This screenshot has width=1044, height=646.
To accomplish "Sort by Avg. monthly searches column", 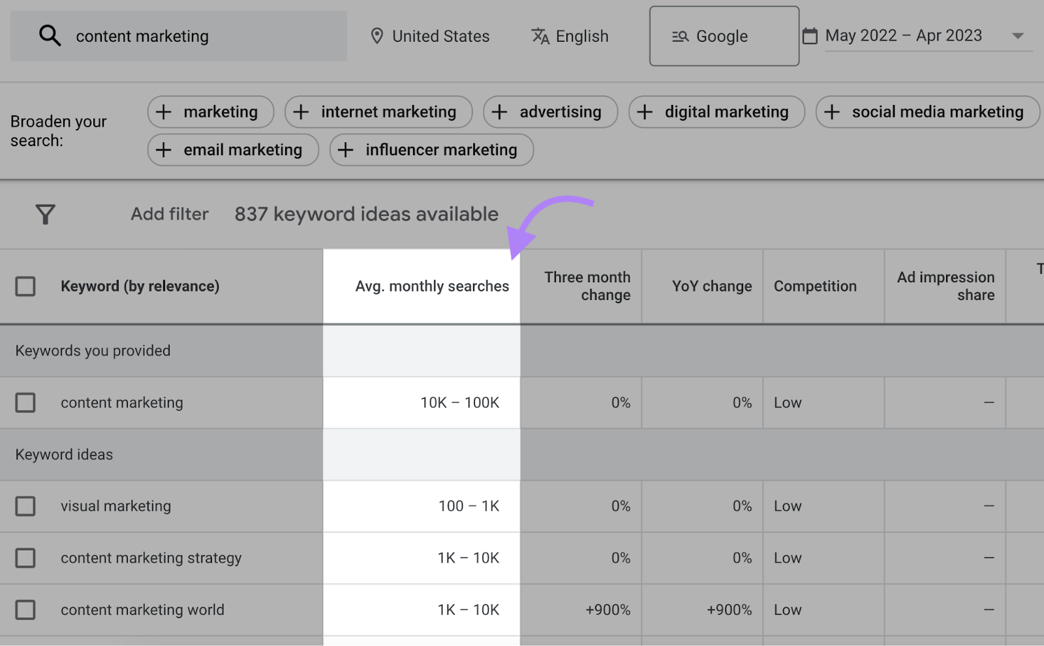I will [x=432, y=286].
